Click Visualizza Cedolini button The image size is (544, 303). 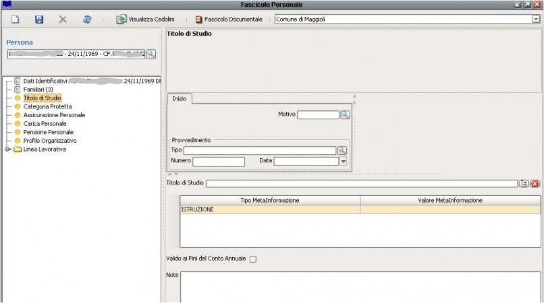[x=145, y=20]
